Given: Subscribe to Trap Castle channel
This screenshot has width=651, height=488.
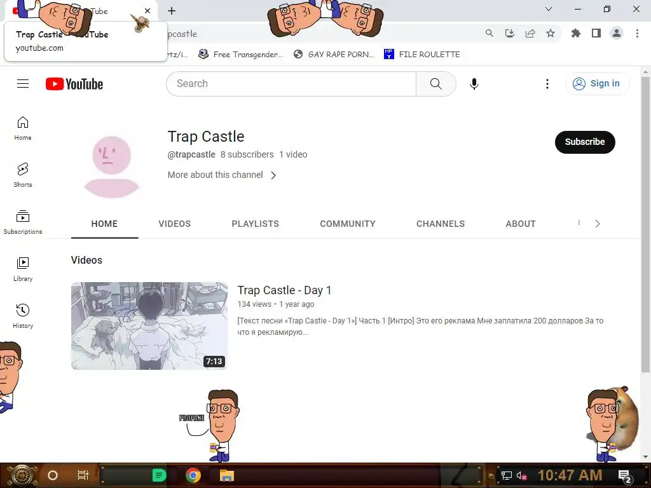Looking at the screenshot, I should (x=585, y=142).
